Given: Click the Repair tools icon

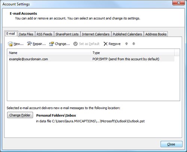Looking at the screenshot, I should pos(29,43).
